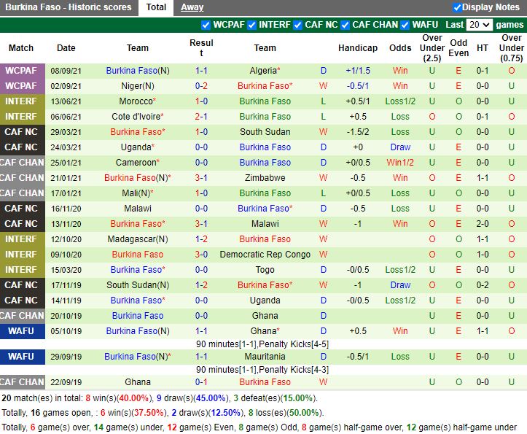
Task: Click the Democratic Rep Congo link
Action: click(265, 255)
